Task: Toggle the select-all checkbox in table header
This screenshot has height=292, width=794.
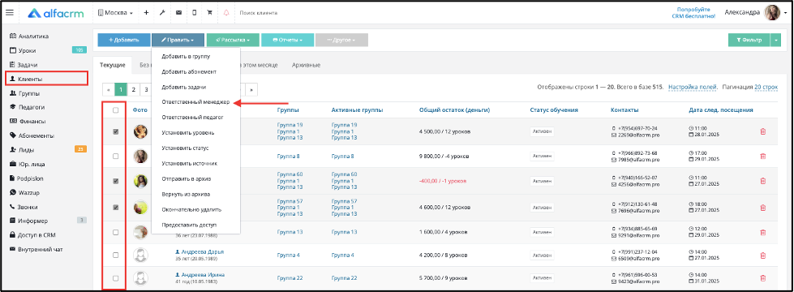Action: [115, 110]
